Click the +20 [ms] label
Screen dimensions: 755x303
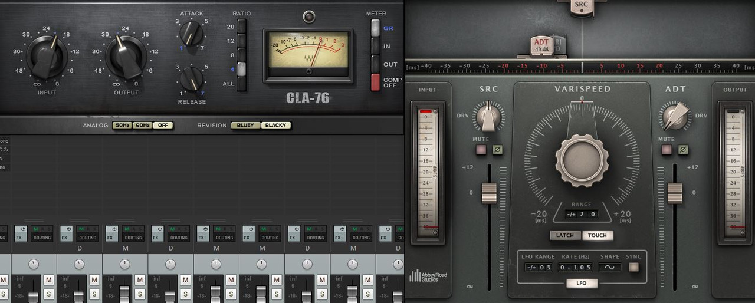click(622, 216)
